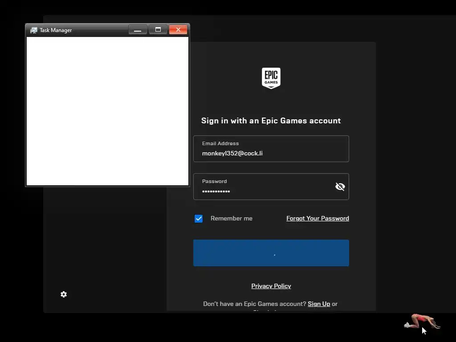Maximize the Task Manager window
This screenshot has width=456, height=342.
pyautogui.click(x=158, y=30)
